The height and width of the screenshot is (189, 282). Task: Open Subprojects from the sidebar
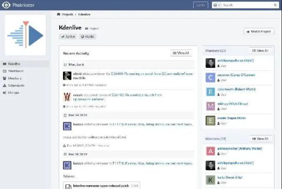[x=16, y=85]
